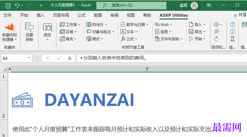Image resolution: width=247 pixels, height=137 pixels.
Task: Open 收藏夹和快捷键 dropdown arrow
Action: (x=15, y=39)
